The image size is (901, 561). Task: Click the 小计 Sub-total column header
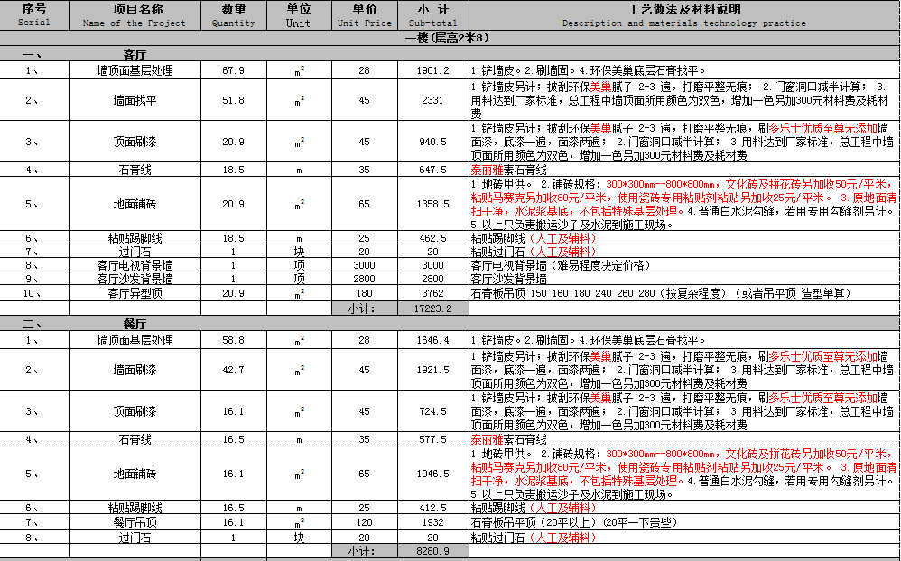432,15
